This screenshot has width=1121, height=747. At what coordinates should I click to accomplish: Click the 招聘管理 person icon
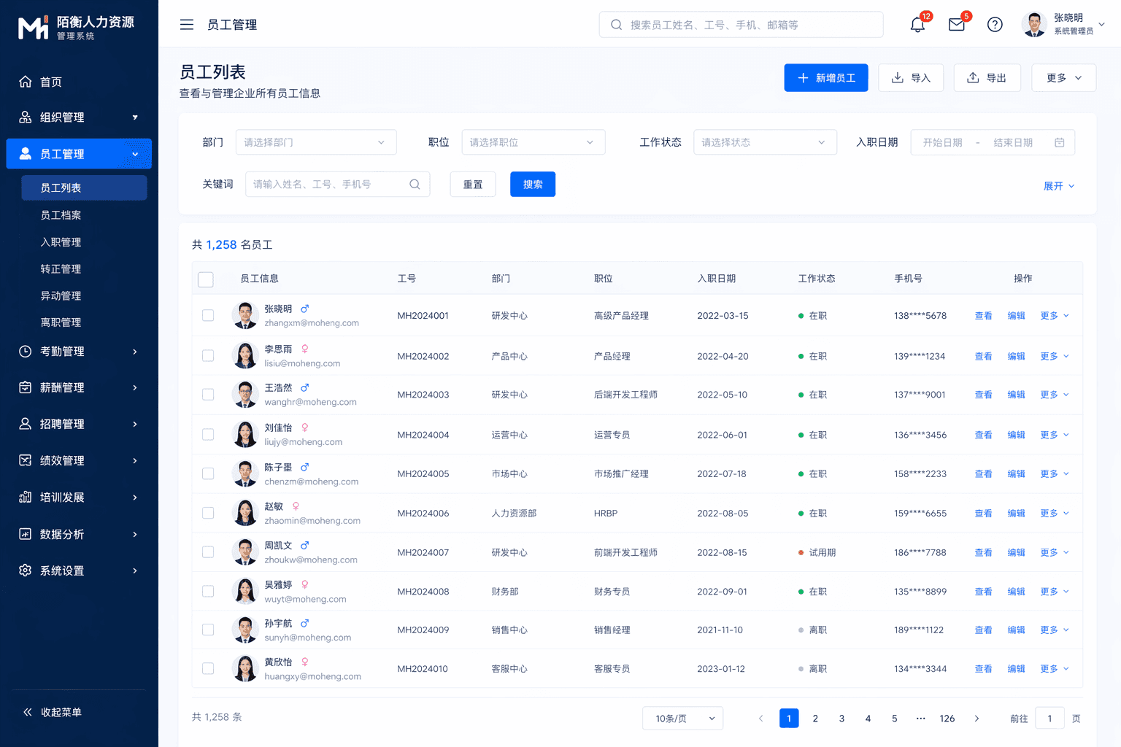pyautogui.click(x=26, y=424)
